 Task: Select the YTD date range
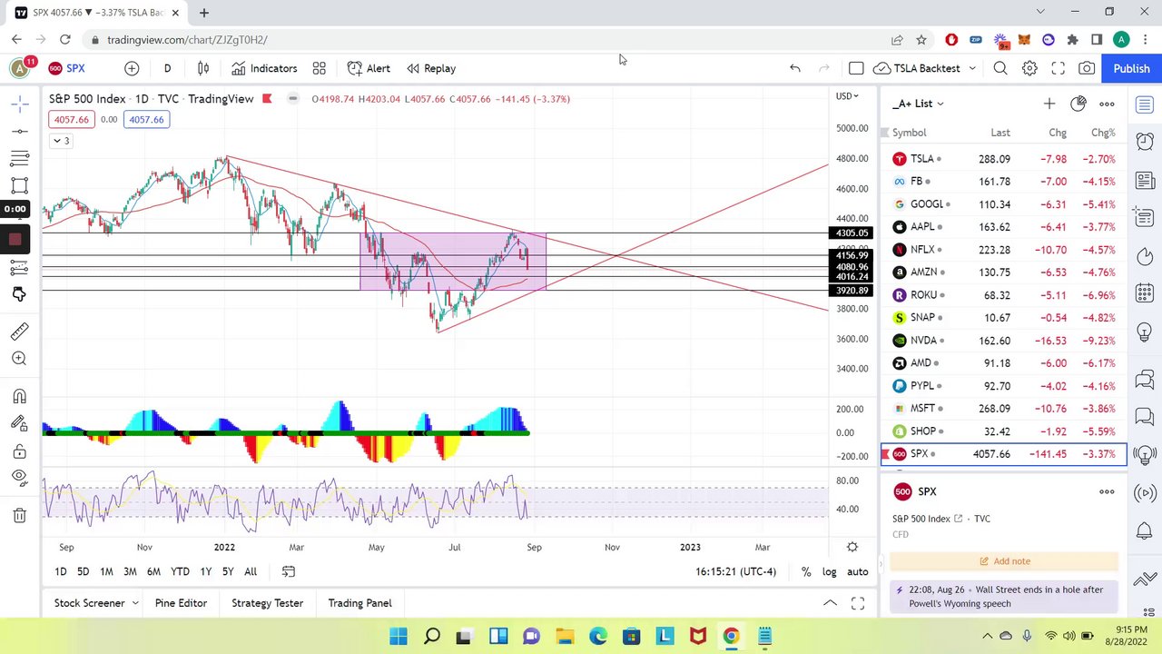tap(180, 571)
